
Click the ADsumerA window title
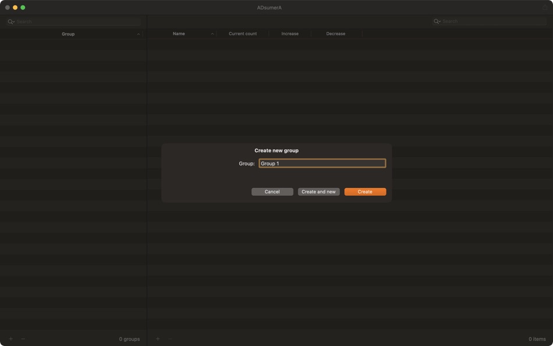(270, 8)
